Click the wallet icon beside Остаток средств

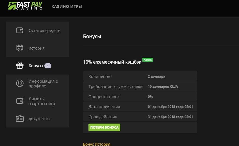[x=20, y=31]
